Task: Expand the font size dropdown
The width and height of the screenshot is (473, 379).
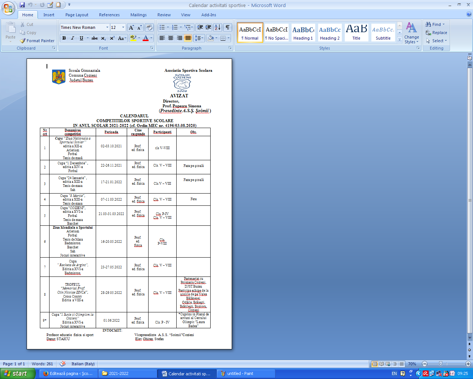Action: [x=123, y=27]
